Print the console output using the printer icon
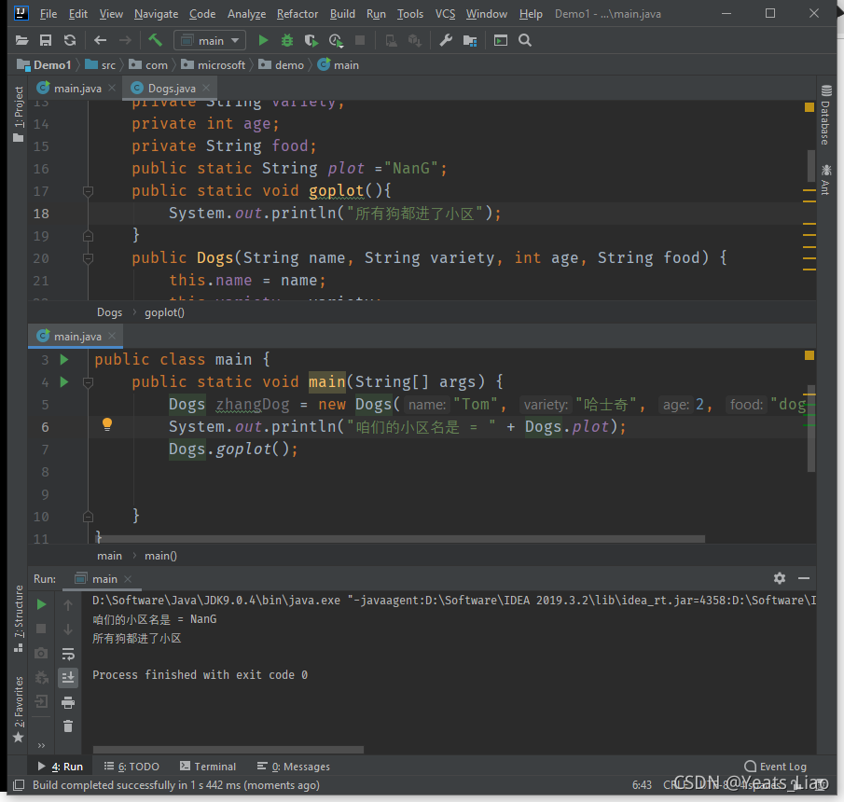This screenshot has height=802, width=844. pyautogui.click(x=68, y=702)
